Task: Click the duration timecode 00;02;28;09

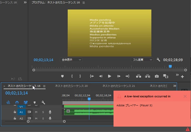Action: pyautogui.click(x=173, y=60)
